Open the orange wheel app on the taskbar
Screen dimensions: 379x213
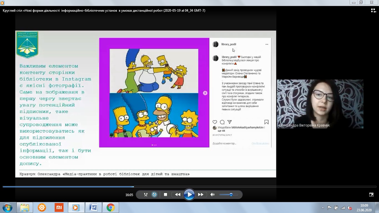tap(42, 207)
